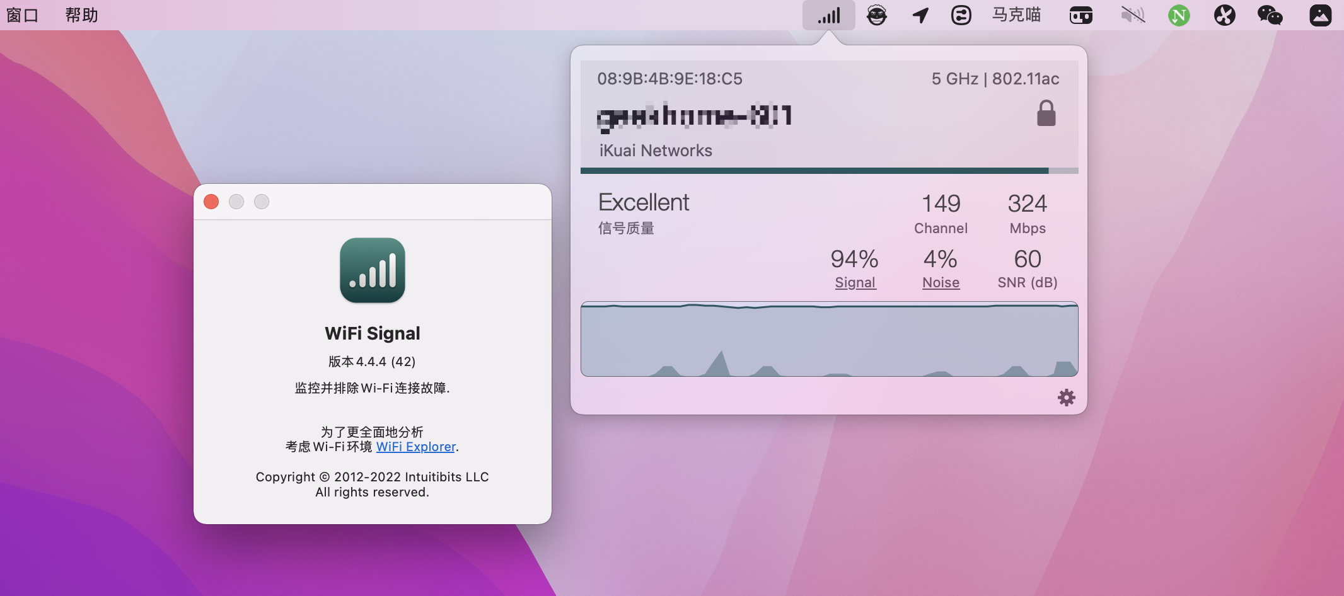Close the About WiFi Signal window

coord(211,202)
